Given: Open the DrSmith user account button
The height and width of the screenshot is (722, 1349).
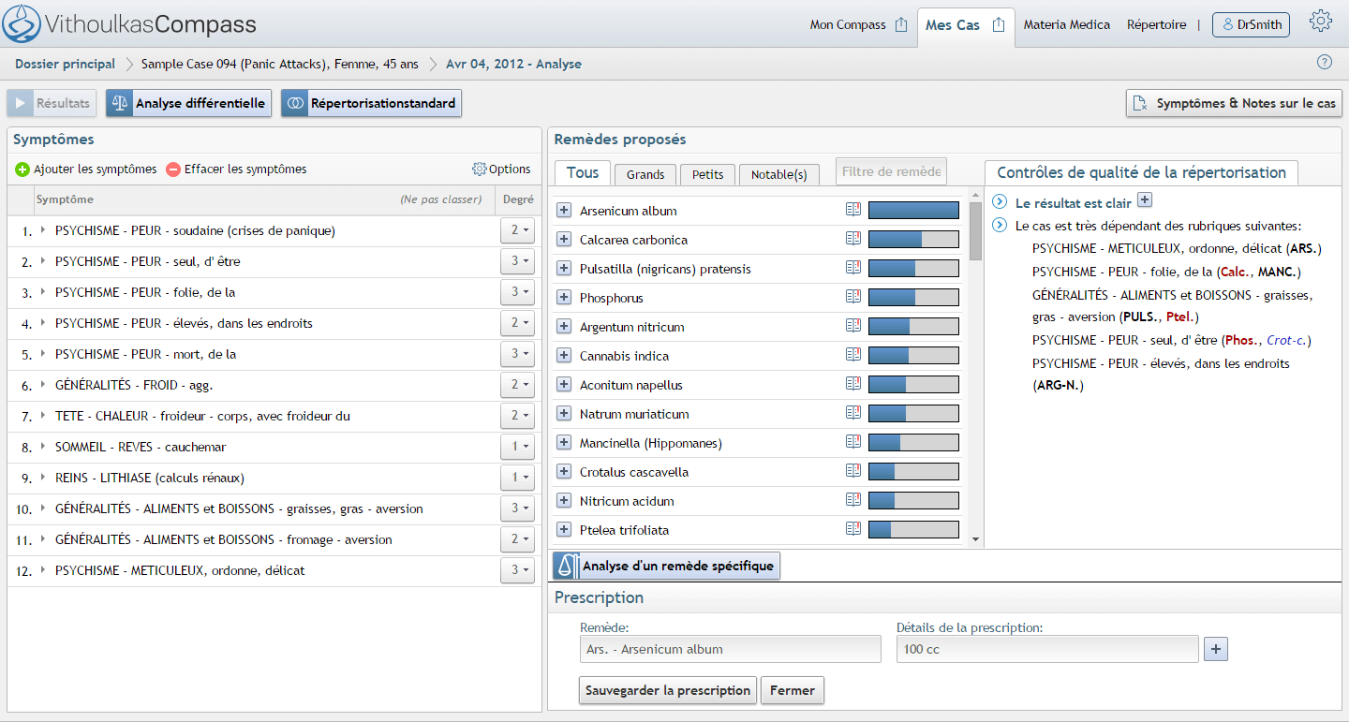Looking at the screenshot, I should coord(1251,25).
